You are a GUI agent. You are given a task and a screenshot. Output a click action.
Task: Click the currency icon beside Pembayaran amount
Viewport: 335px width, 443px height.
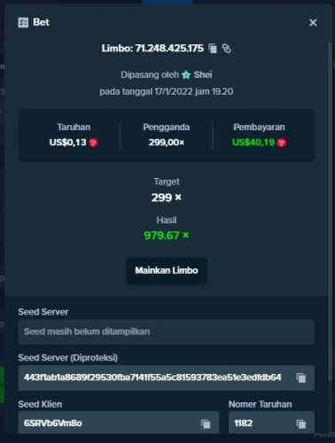tap(282, 143)
